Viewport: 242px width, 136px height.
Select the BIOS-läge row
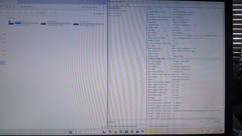(185, 46)
